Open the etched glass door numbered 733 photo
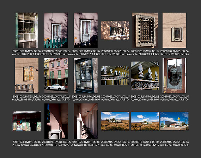This screenshot has height=158, width=201. pyautogui.click(x=174, y=76)
